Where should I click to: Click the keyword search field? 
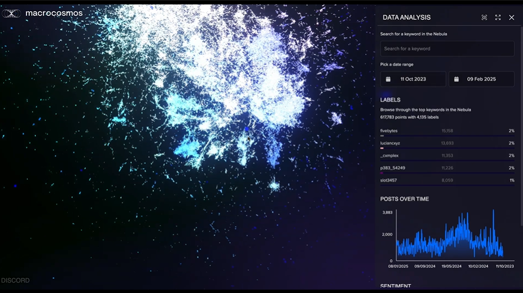[447, 49]
